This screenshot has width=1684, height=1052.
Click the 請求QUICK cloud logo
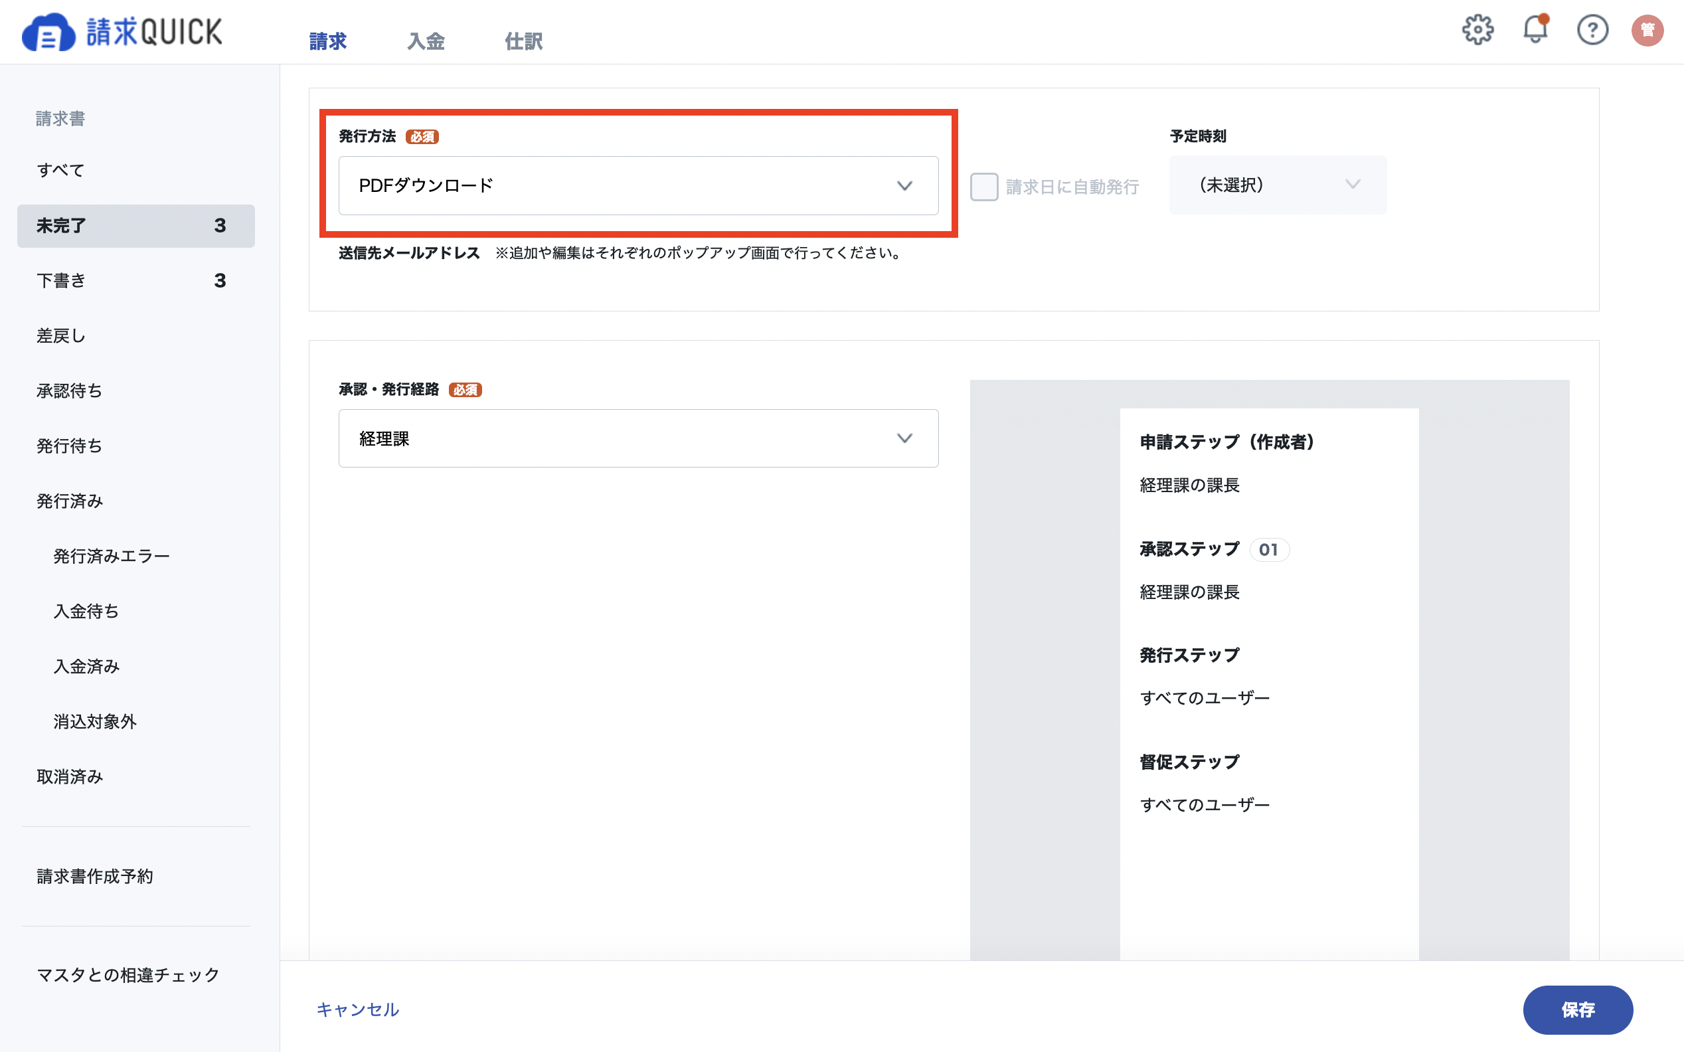click(47, 32)
